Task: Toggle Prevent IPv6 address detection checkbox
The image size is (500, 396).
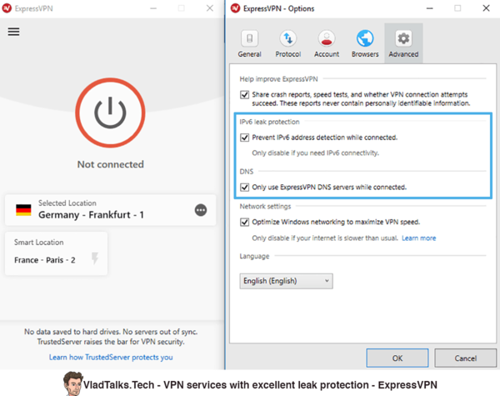Action: point(244,138)
